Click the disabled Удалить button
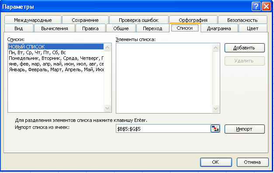The width and height of the screenshot is (274, 173). click(244, 61)
